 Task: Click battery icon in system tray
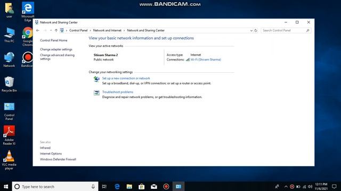tap(298, 187)
